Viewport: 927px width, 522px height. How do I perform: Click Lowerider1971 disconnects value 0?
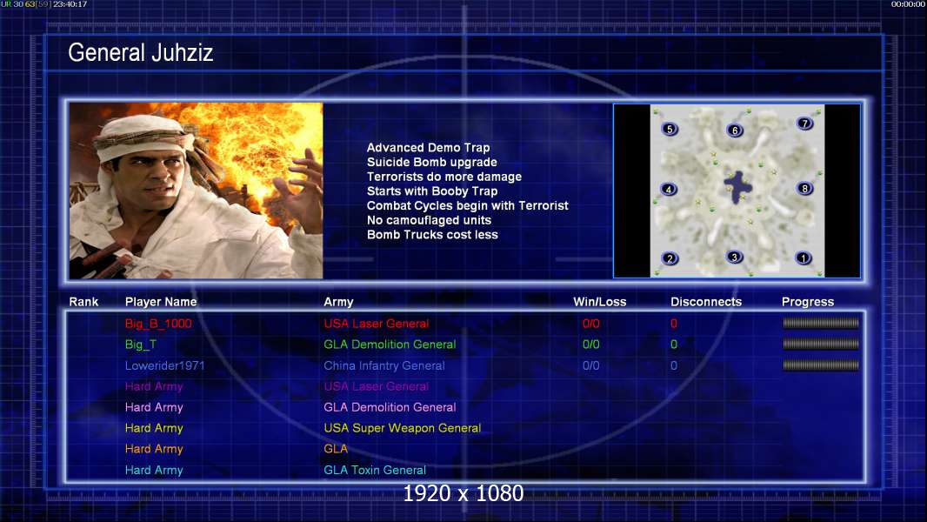673,365
